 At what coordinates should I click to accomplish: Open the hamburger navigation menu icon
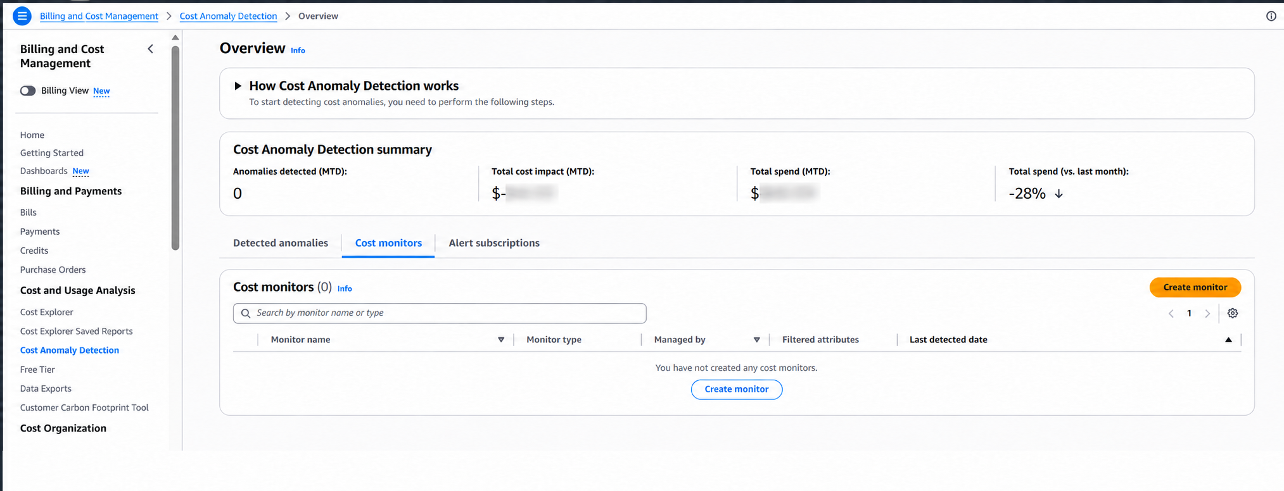(x=22, y=16)
